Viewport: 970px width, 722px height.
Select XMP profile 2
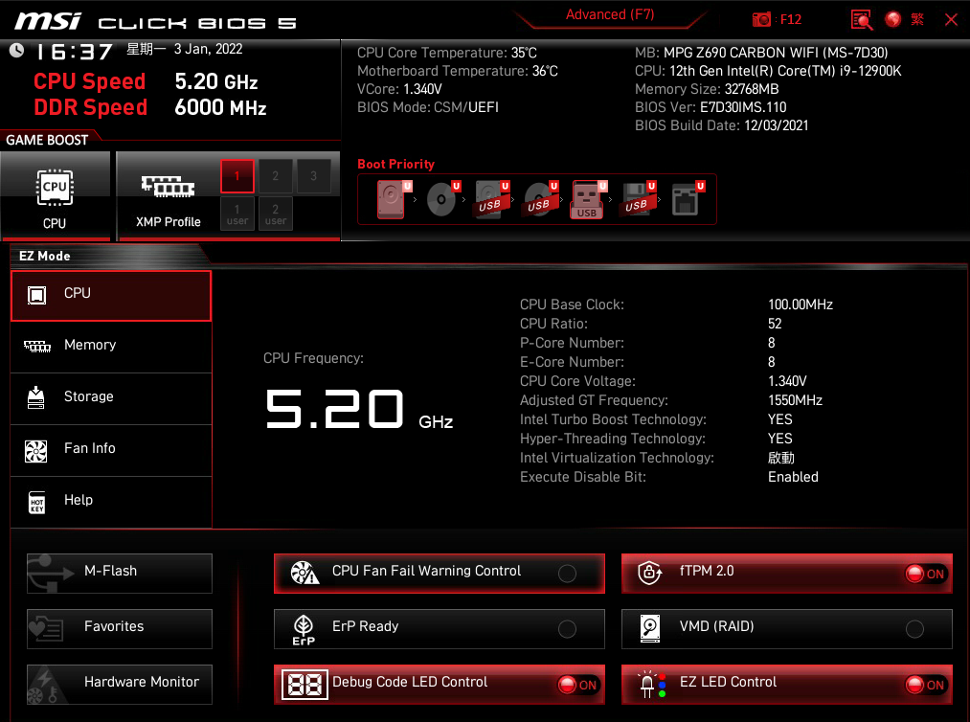(275, 176)
